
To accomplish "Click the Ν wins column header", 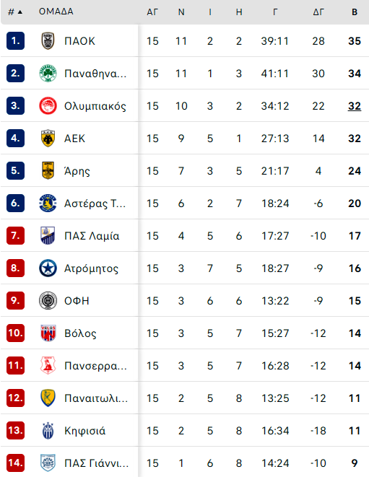I will pyautogui.click(x=181, y=12).
